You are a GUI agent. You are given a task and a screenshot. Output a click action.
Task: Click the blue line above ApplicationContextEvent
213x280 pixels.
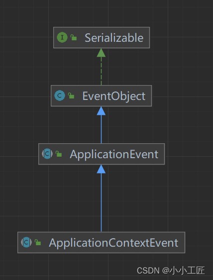tap(101, 202)
